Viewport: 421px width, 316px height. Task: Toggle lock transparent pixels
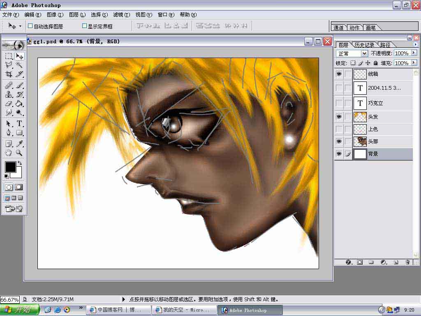353,63
